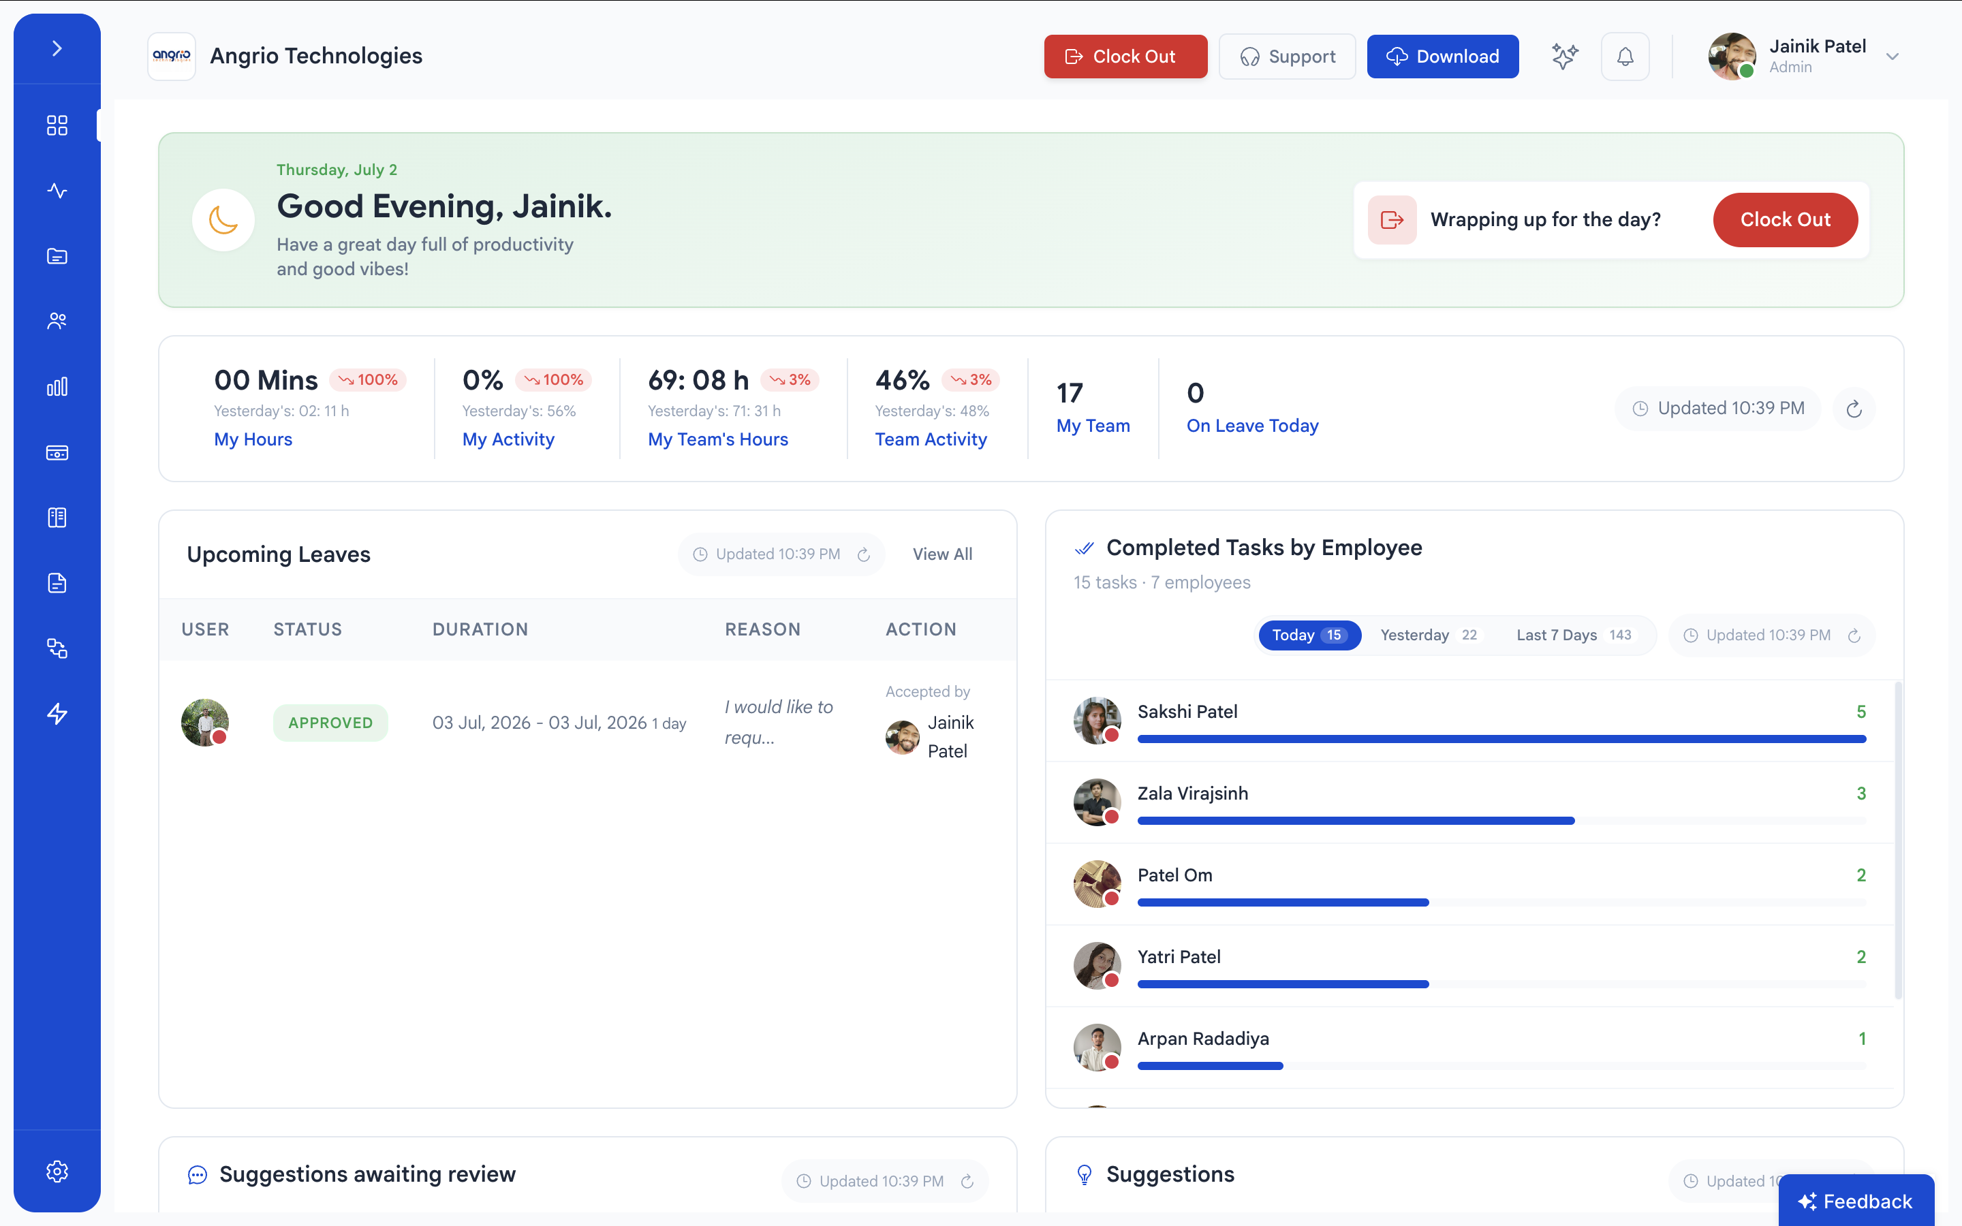Click Jainik Patel's header avatar
Viewport: 1962px width, 1226px height.
coord(1732,56)
